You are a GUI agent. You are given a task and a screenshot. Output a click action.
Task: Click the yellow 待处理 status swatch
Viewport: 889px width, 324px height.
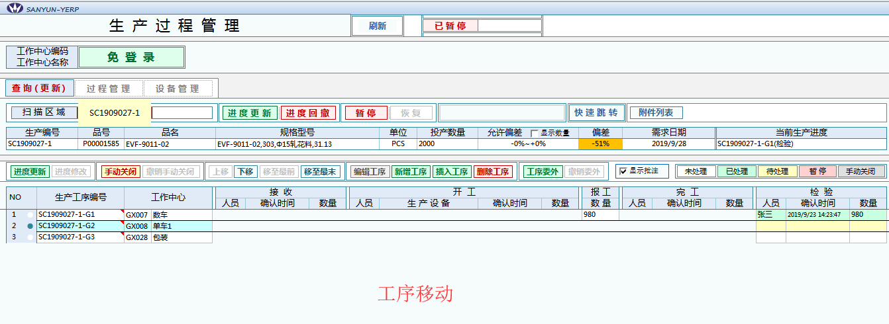tap(776, 171)
